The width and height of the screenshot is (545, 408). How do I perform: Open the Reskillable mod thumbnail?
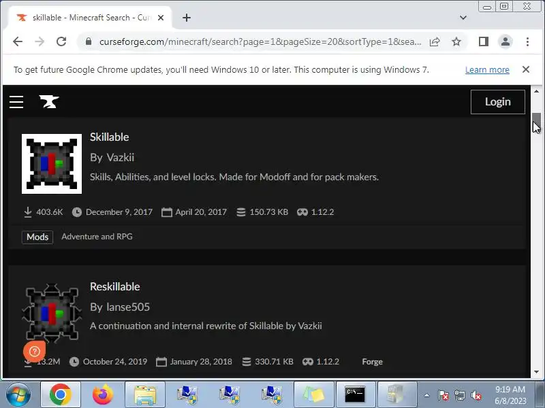52,313
